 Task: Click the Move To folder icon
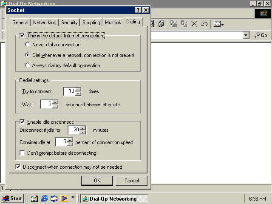click(x=174, y=24)
